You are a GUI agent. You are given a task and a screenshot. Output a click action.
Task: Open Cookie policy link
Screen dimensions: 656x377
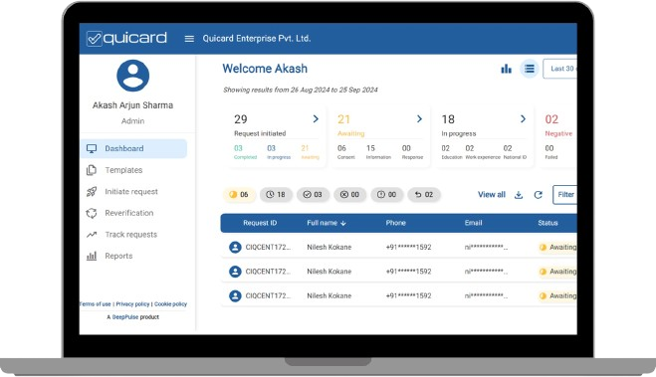[x=170, y=304]
